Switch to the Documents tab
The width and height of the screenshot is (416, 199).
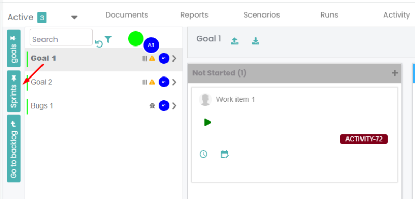pos(127,15)
